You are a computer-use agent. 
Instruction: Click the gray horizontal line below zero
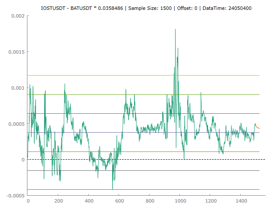143,170
